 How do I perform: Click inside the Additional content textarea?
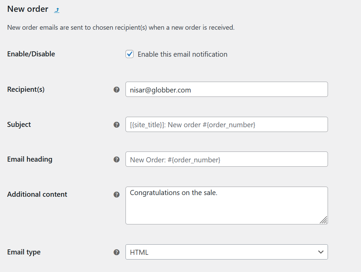226,206
